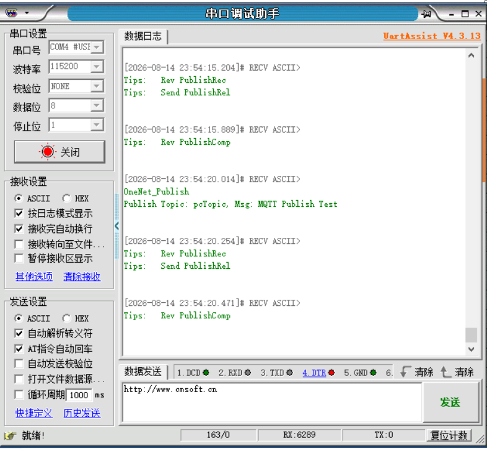487x449 pixels.
Task: Click the 23:54:15.889 timestamp log line
Action: pyautogui.click(x=212, y=129)
